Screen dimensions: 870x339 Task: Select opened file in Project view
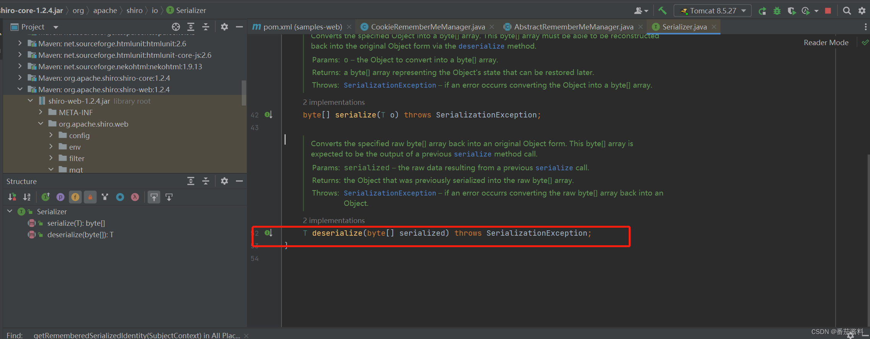pyautogui.click(x=176, y=27)
